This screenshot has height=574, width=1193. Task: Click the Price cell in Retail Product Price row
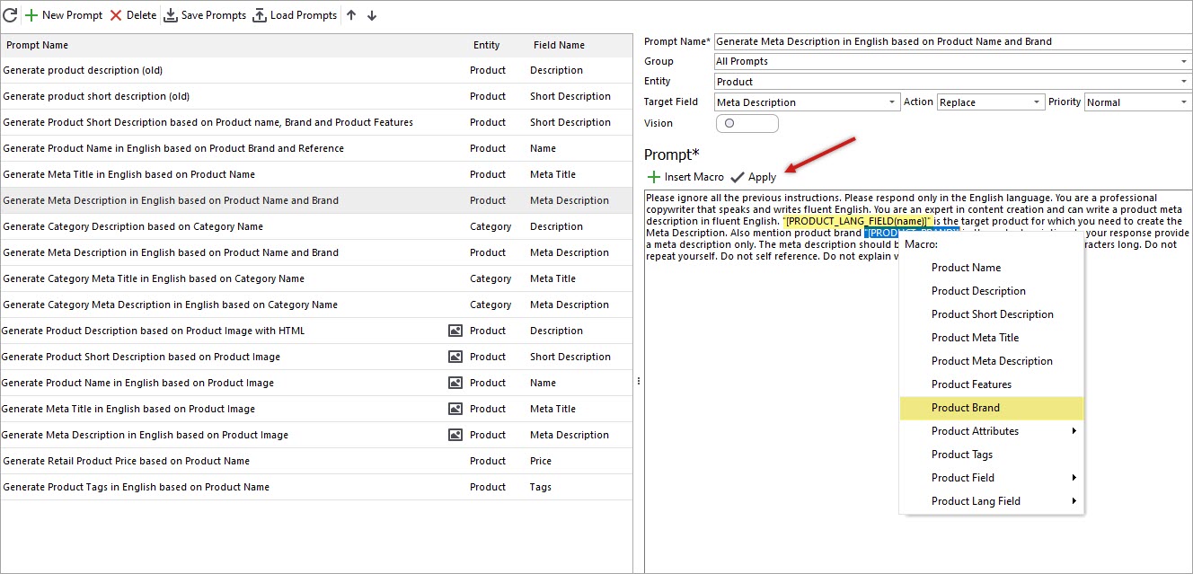[543, 461]
